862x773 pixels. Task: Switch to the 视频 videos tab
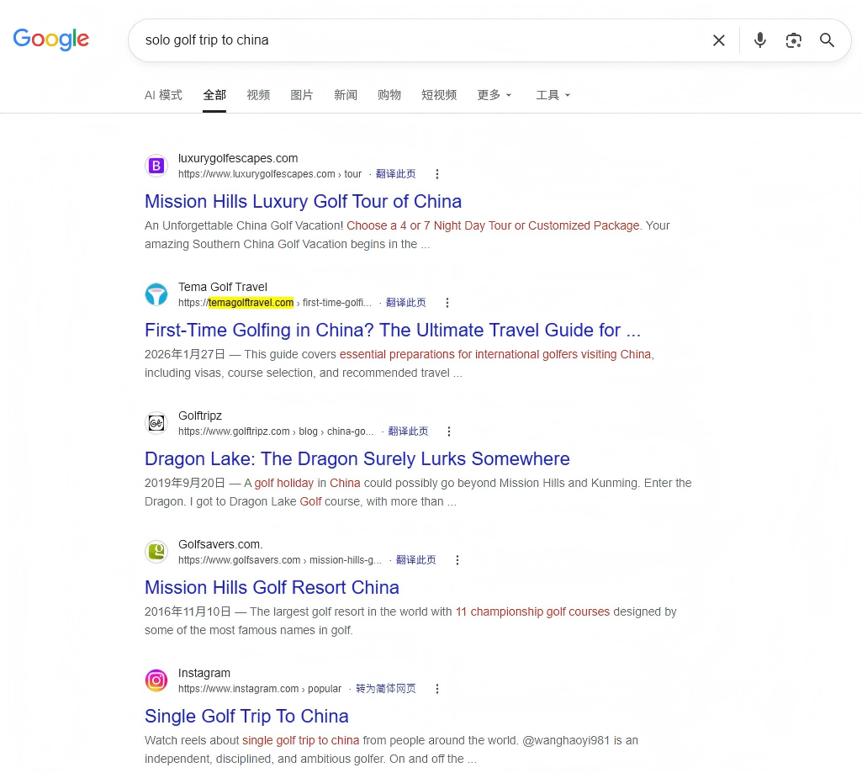(x=258, y=95)
